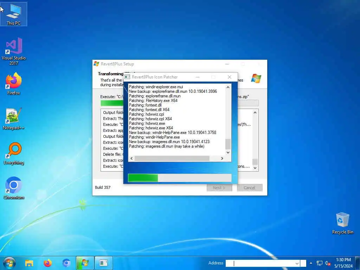Click the Icon Patcher vertical scrollbar thumb
360x270 pixels.
coord(228,144)
